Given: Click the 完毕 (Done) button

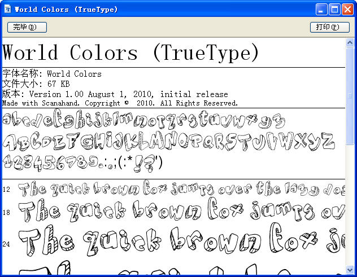Looking at the screenshot, I should click(27, 27).
